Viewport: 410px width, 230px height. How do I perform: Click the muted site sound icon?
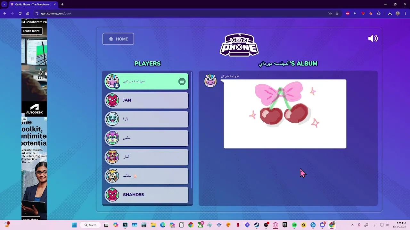coord(330,13)
